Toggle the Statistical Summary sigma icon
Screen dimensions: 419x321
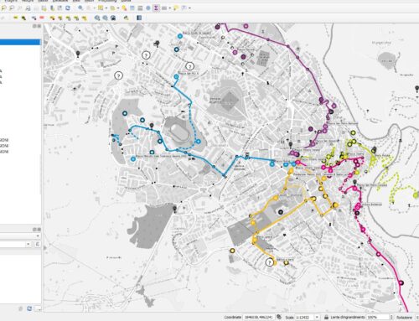click(x=156, y=8)
